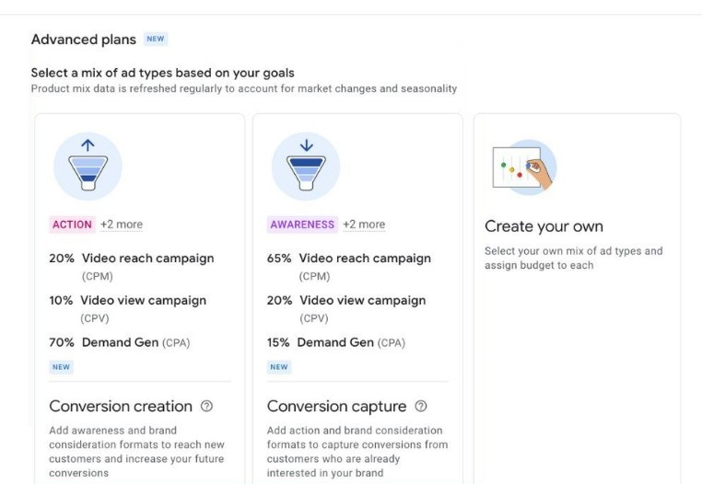Viewport: 702px width, 484px height.
Task: Click the Create your own illustration
Action: point(522,167)
